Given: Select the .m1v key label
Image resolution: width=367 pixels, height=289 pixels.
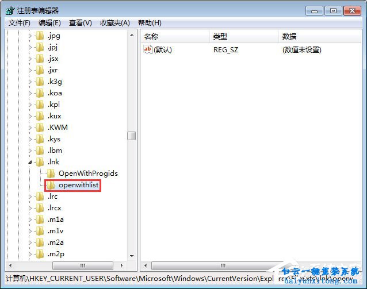Looking at the screenshot, I should (x=55, y=231).
